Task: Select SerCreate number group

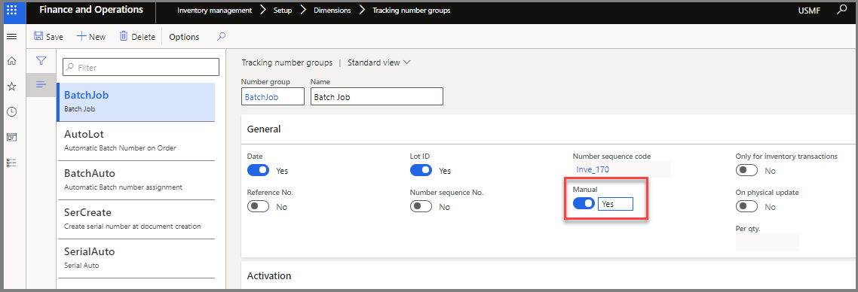Action: pos(136,219)
